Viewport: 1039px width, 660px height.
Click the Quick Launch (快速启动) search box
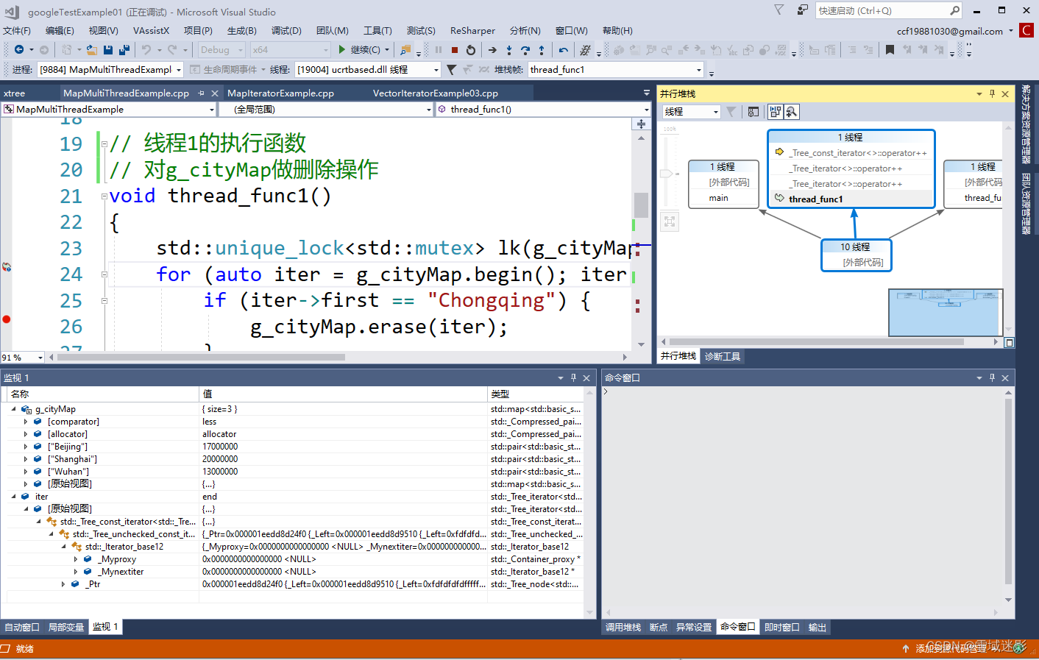pyautogui.click(x=888, y=10)
